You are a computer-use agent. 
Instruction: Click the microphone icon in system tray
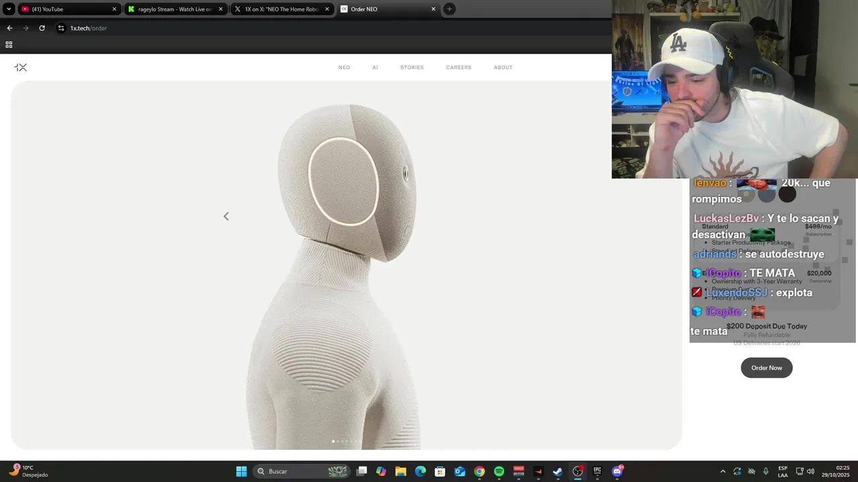[x=765, y=471]
